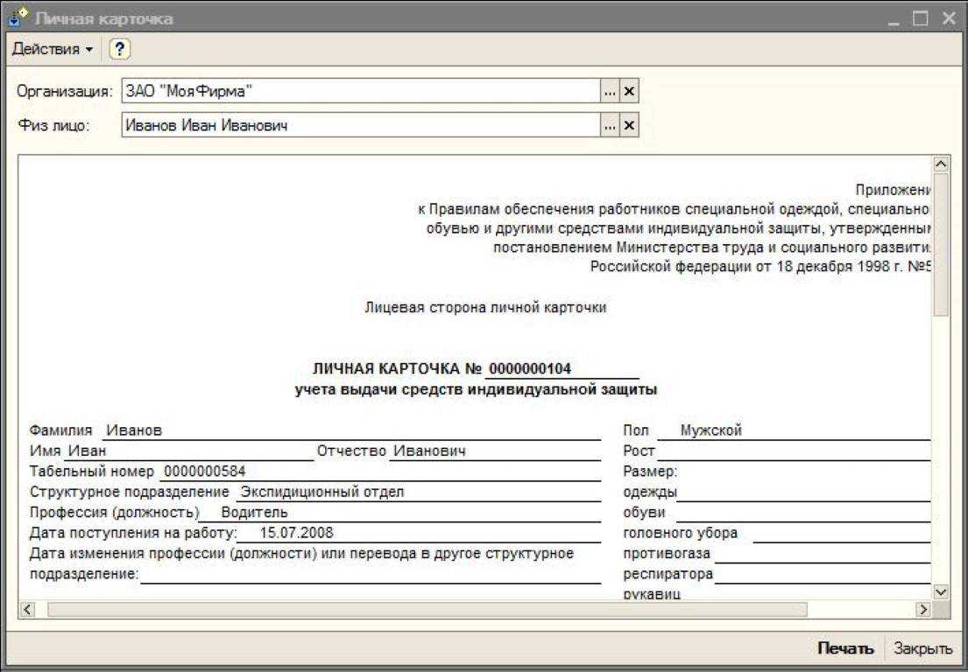Open the Действия dropdown menu

point(51,50)
